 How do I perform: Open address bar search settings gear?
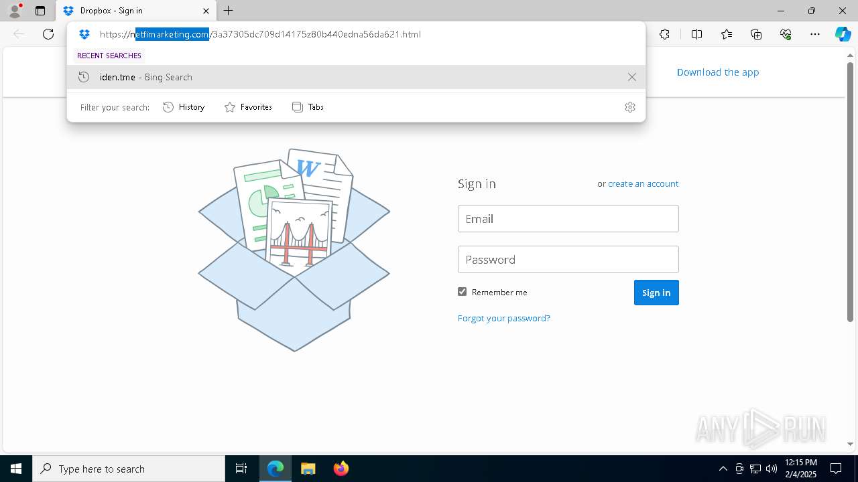point(629,107)
